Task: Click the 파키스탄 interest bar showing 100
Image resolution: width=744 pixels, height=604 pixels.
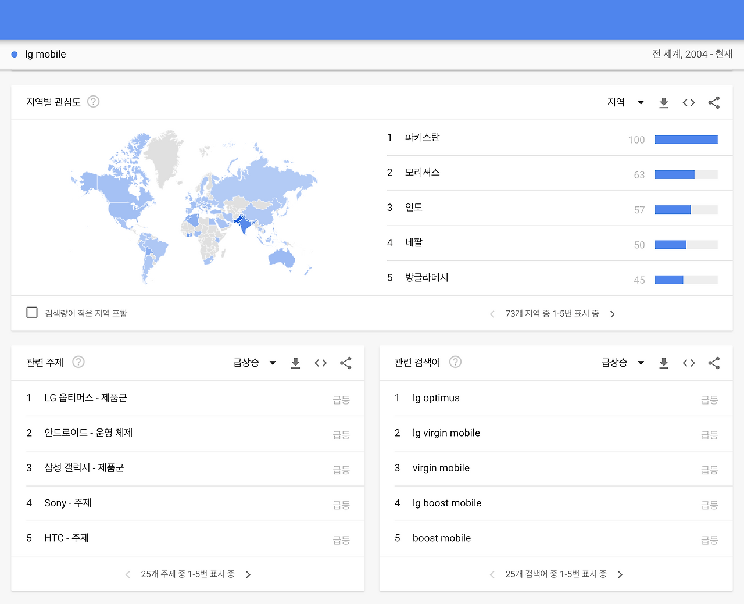Action: point(686,140)
